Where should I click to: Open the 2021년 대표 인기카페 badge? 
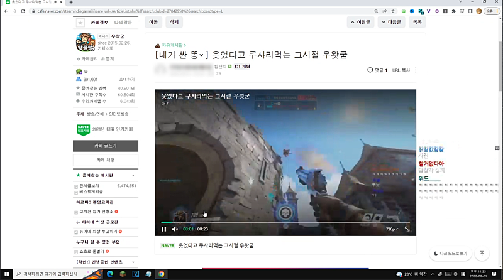click(x=104, y=130)
